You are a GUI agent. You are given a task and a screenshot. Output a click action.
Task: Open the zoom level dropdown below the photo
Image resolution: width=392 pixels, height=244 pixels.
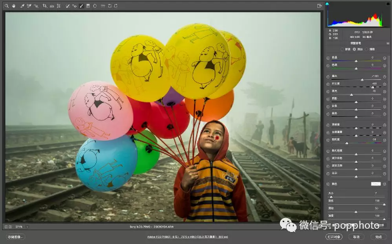(27, 227)
